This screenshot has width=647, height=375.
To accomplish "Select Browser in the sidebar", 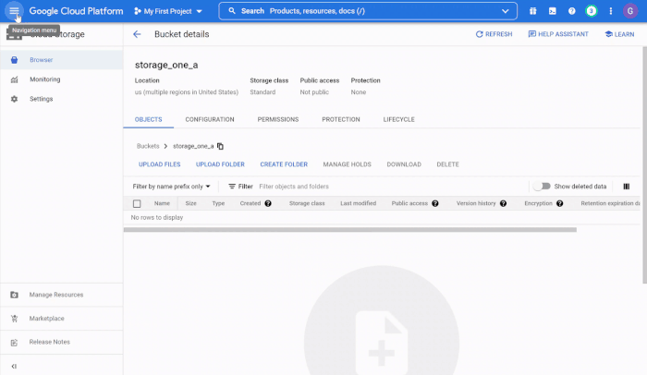I will (62, 60).
